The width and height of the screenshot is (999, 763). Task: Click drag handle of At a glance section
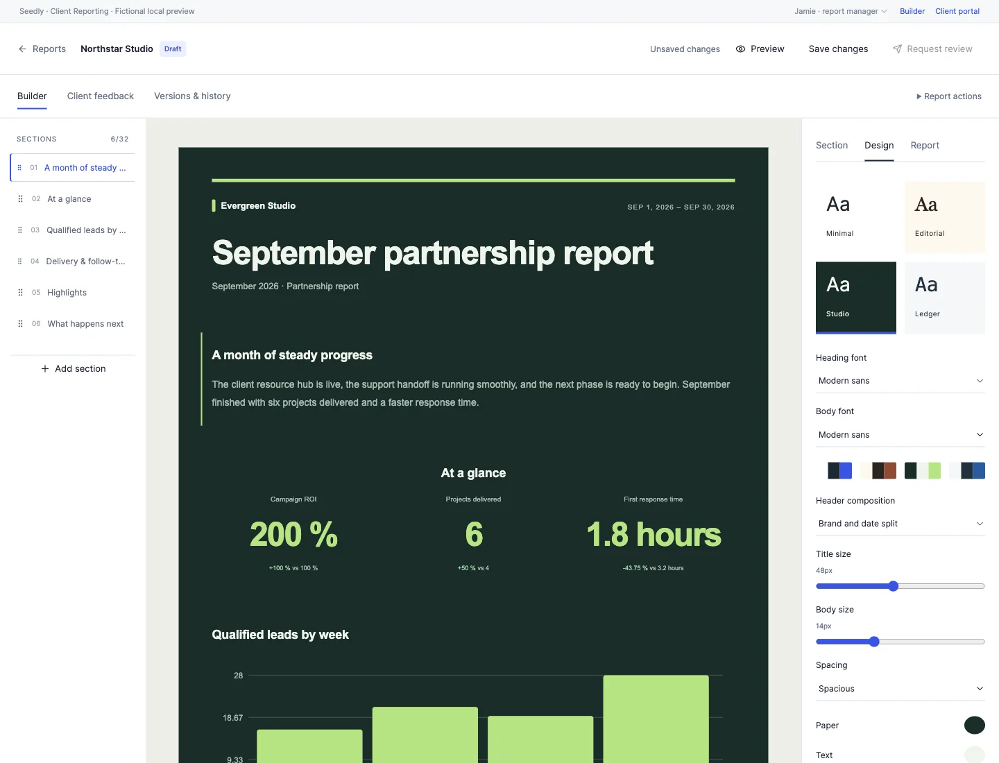click(x=20, y=199)
